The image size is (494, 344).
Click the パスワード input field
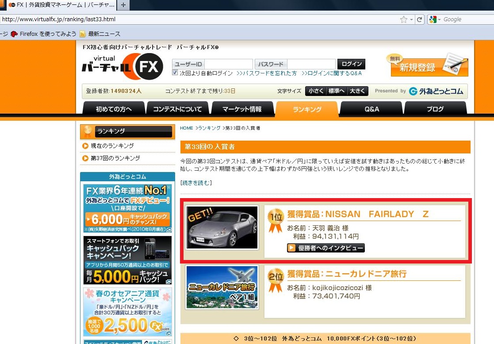click(311, 64)
